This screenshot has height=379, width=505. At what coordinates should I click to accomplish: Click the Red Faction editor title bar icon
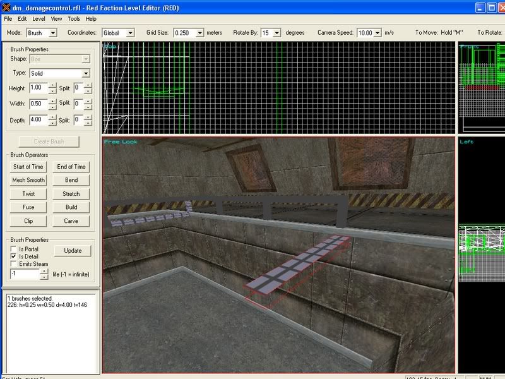point(6,8)
